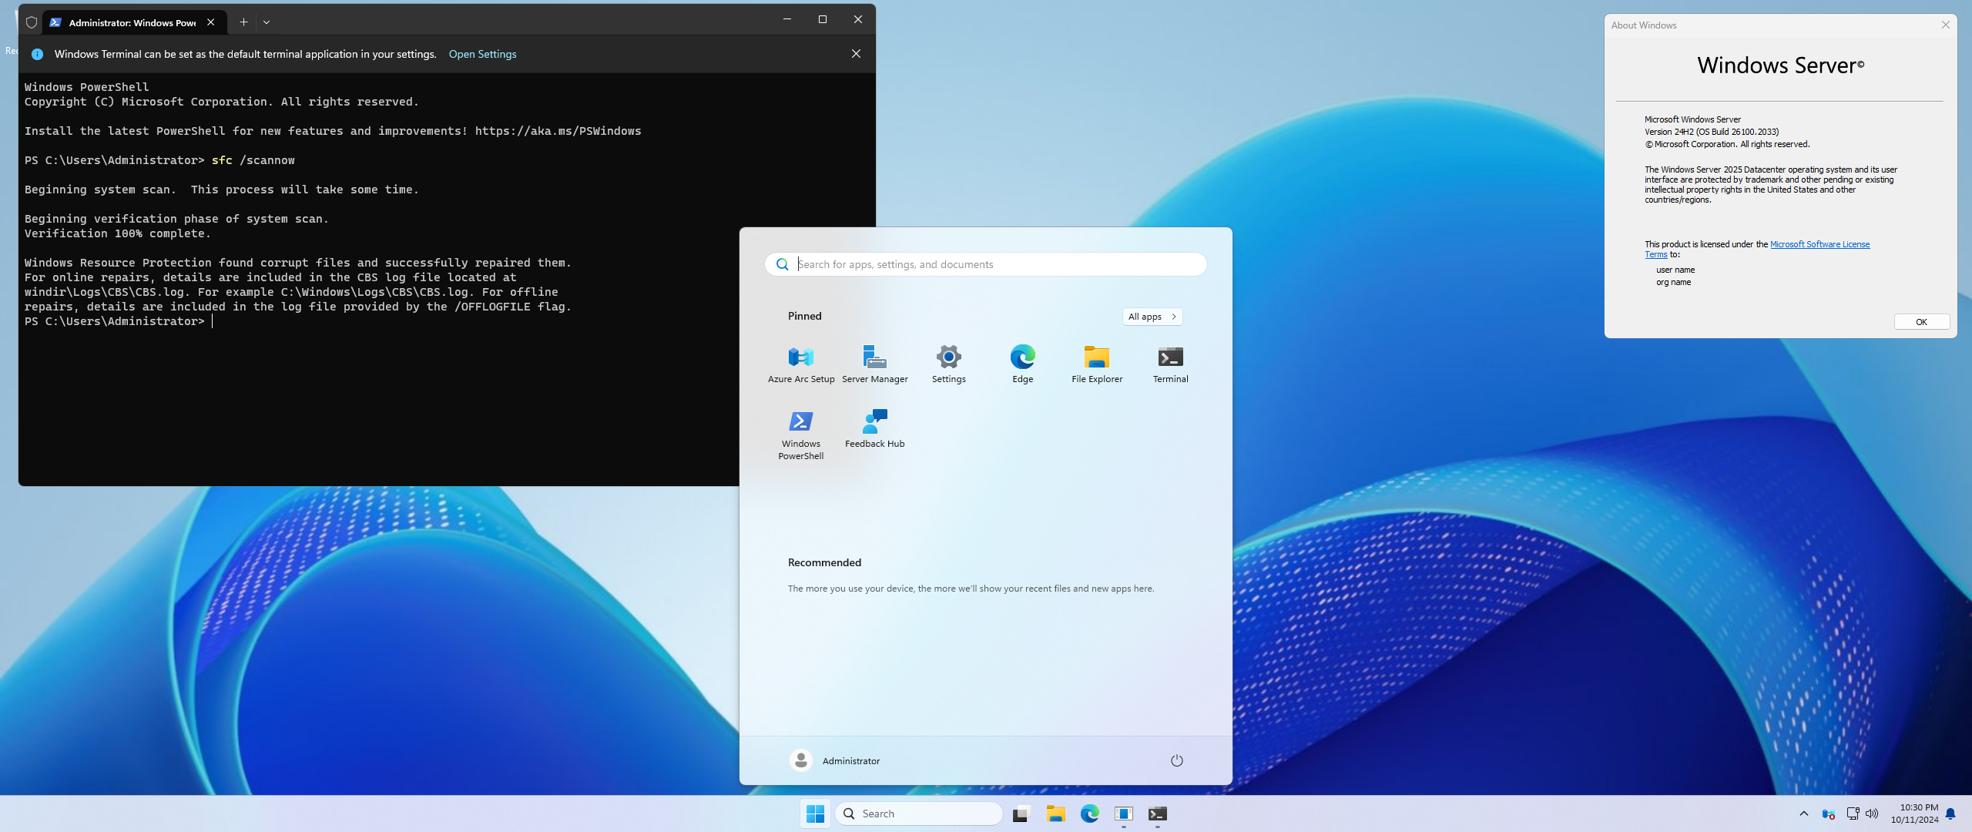Click the 'Pinned' heading in Start menu
This screenshot has height=832, width=1972.
coord(804,316)
